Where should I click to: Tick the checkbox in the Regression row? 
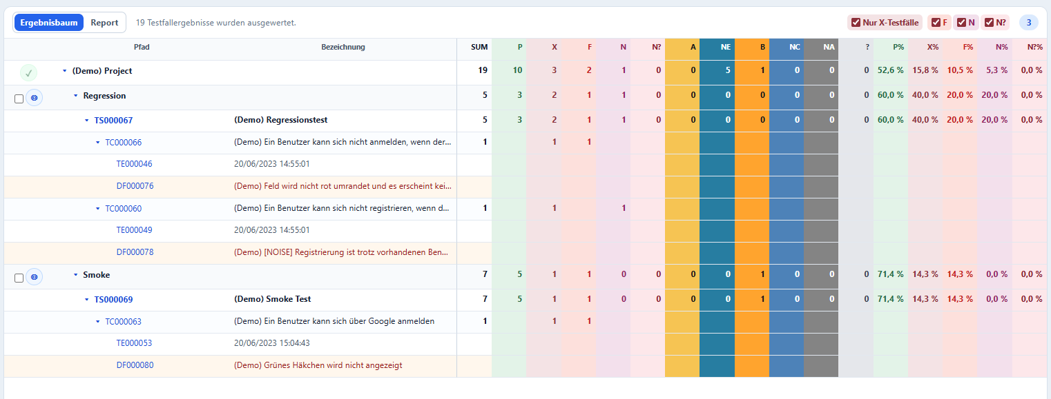pyautogui.click(x=19, y=99)
